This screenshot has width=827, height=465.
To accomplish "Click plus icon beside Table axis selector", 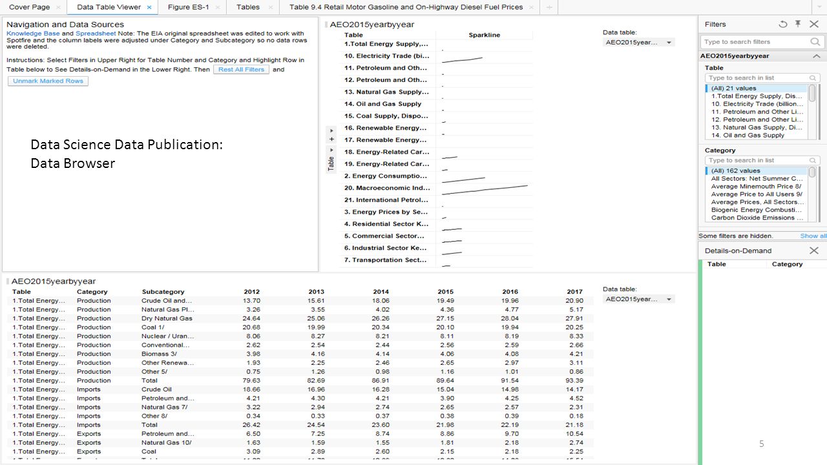I will tap(331, 139).
